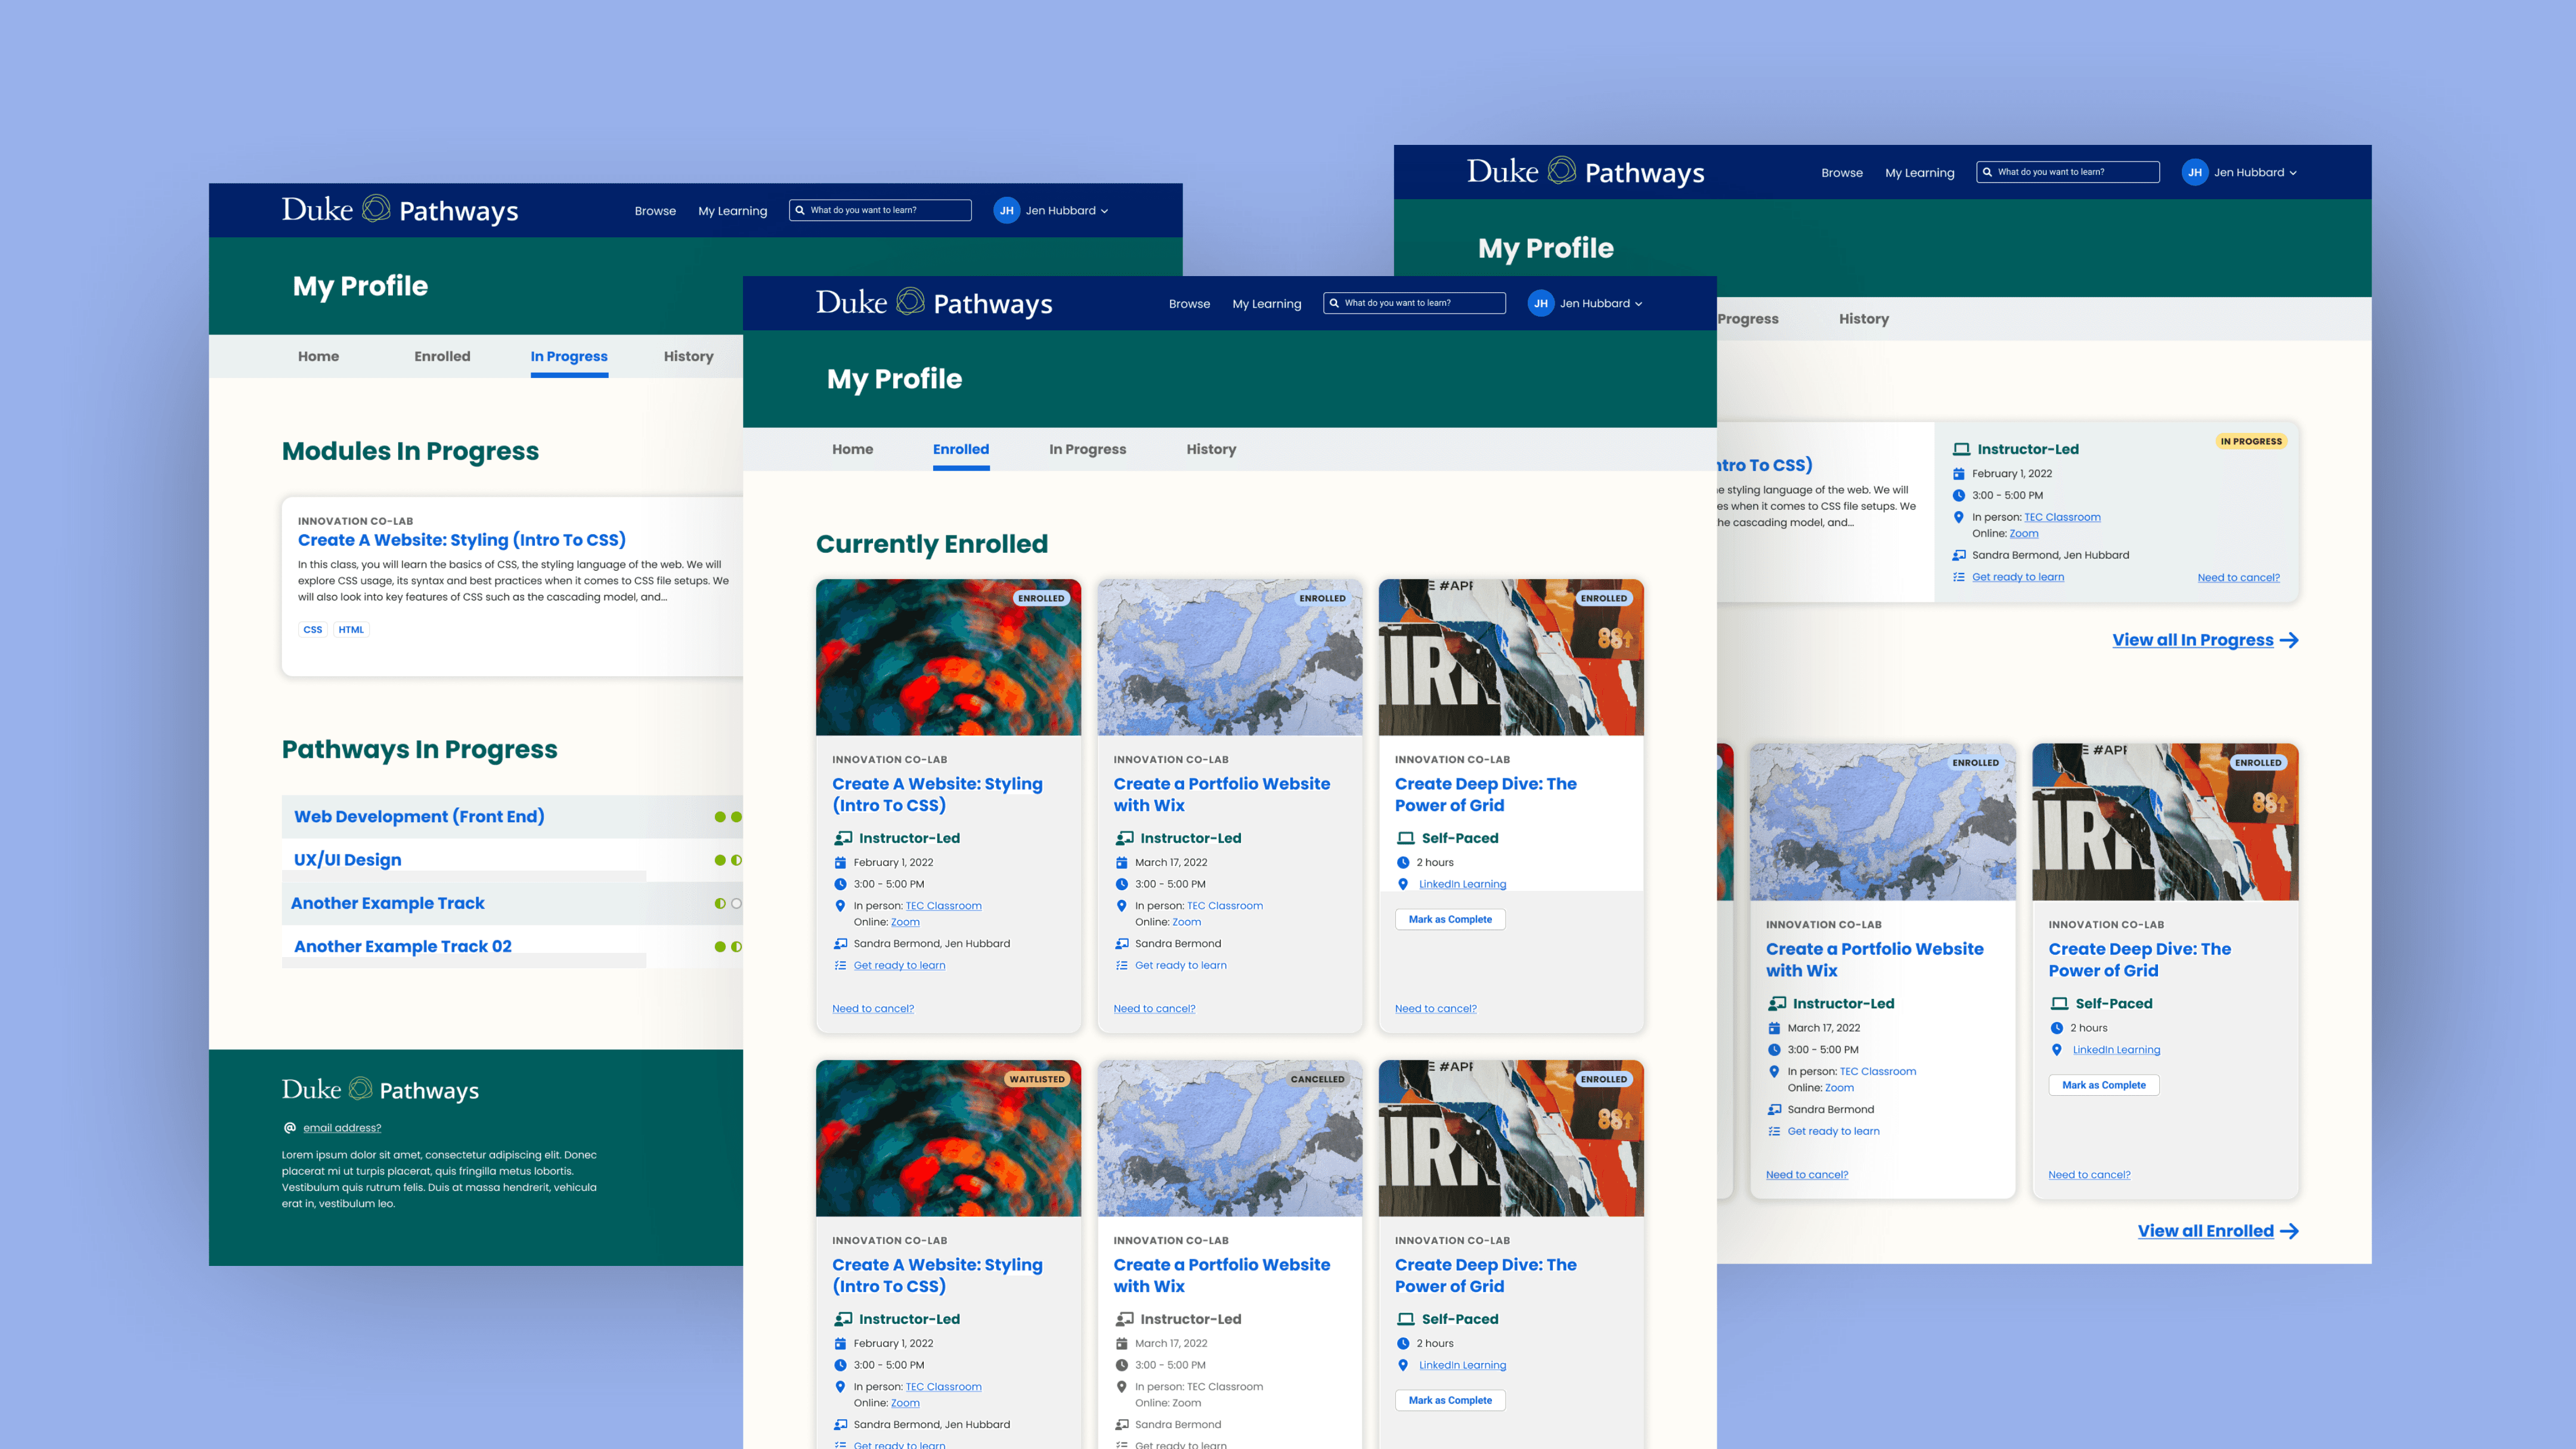Screen dimensions: 2576x1449
Task: Click the Web Development progress dots
Action: (x=727, y=817)
